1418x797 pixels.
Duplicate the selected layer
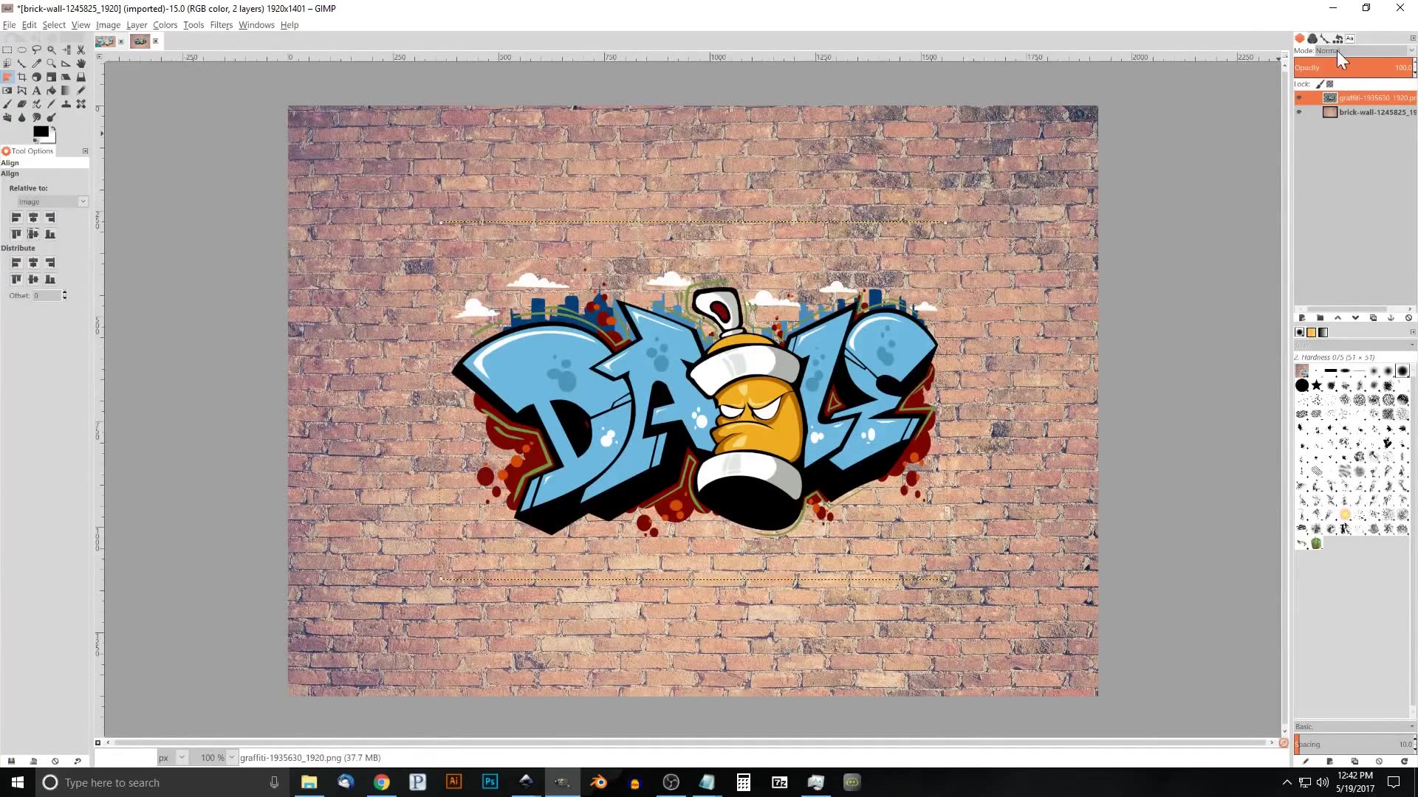pos(1373,318)
